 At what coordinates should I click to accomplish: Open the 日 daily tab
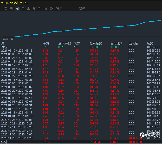pos(11,9)
